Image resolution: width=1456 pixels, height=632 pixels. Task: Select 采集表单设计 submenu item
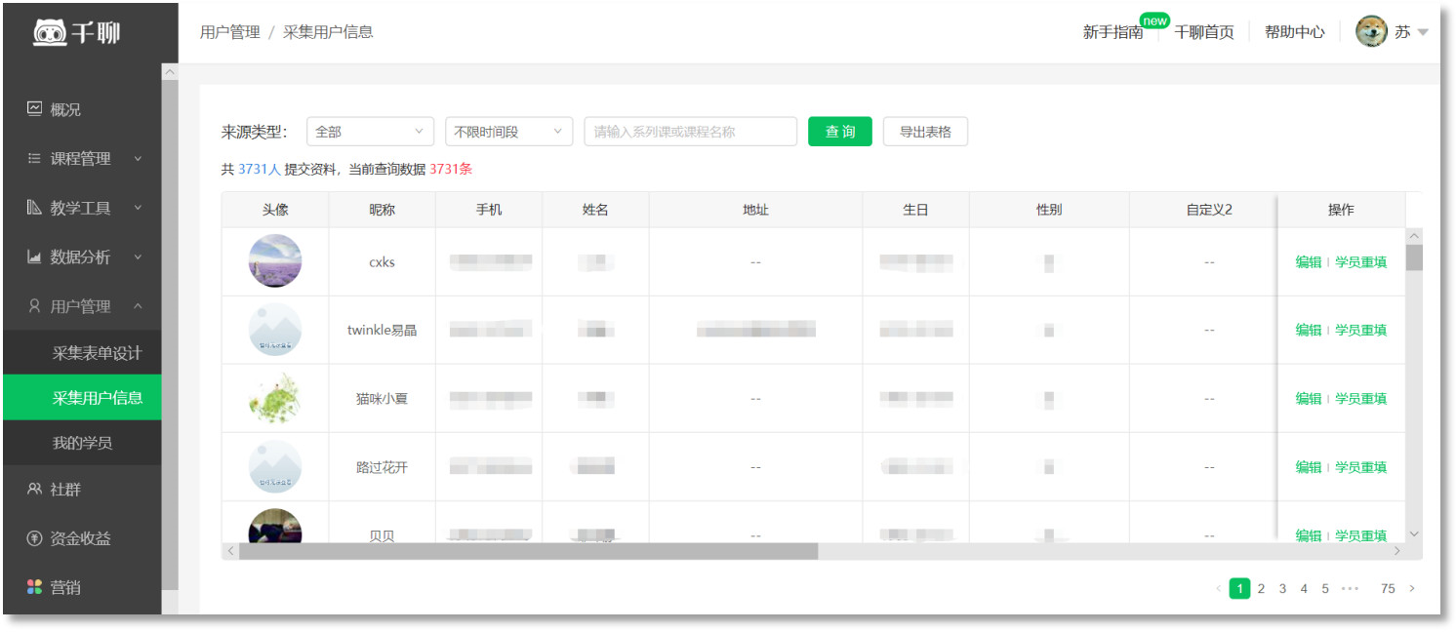click(97, 353)
